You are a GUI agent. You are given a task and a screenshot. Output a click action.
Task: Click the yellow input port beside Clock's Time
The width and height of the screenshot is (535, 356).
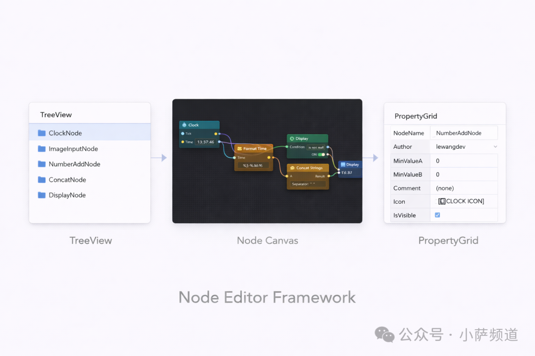coord(182,142)
